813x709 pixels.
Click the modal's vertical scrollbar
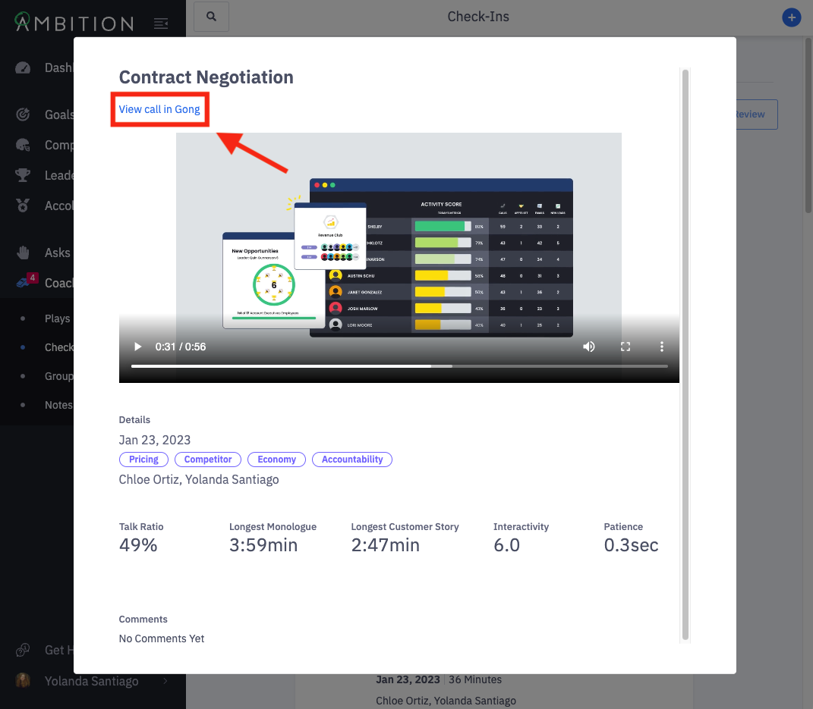point(685,355)
